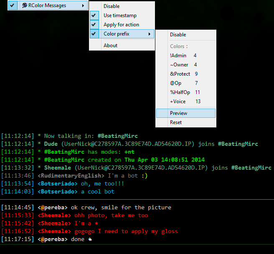Toggle the Use timestamp checkmark
The width and height of the screenshot is (274, 254).
(x=94, y=15)
